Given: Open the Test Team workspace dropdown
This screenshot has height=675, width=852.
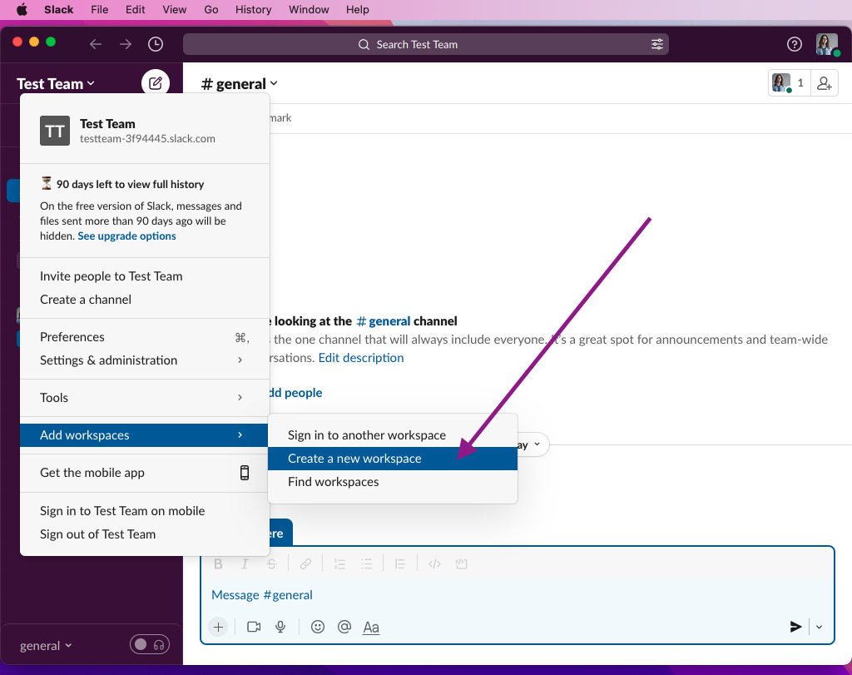Looking at the screenshot, I should [x=56, y=84].
